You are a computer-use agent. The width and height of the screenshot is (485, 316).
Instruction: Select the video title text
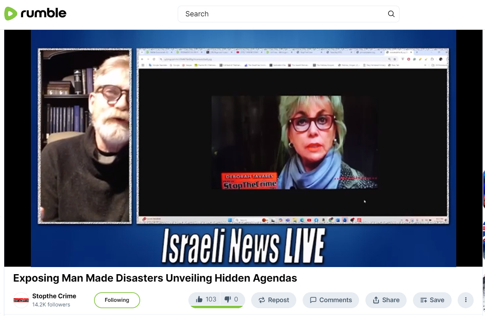(x=155, y=278)
